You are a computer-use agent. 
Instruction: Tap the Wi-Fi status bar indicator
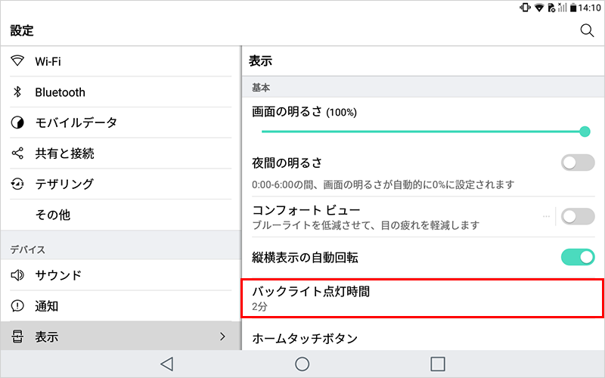coord(539,8)
